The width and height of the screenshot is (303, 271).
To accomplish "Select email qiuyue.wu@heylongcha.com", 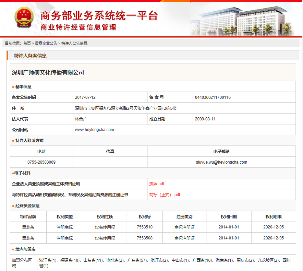I will click(x=221, y=162).
